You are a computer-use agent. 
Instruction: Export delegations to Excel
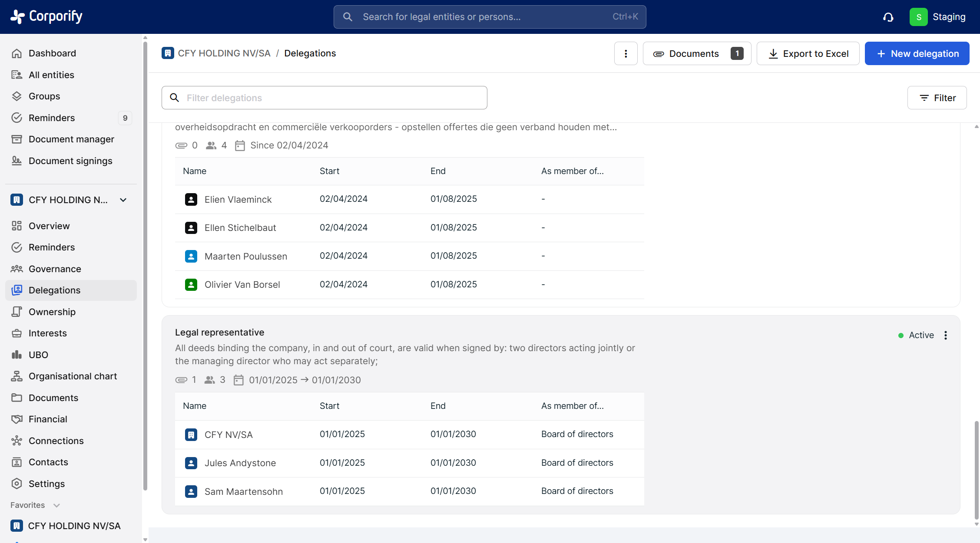tap(808, 53)
